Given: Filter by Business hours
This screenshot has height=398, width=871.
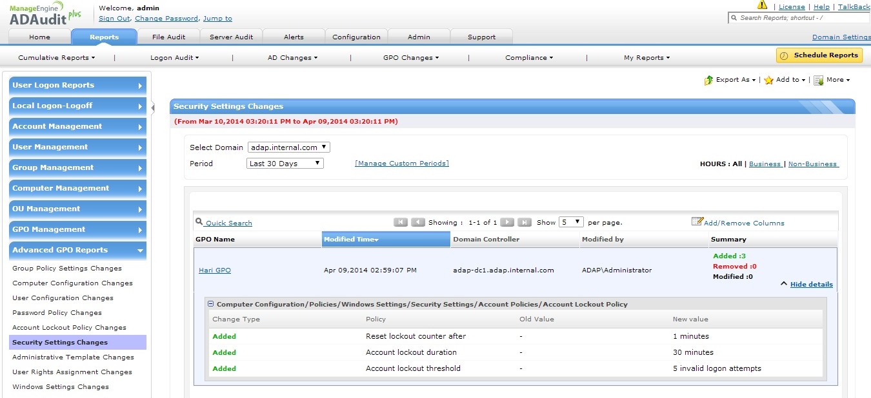Looking at the screenshot, I should click(x=765, y=164).
